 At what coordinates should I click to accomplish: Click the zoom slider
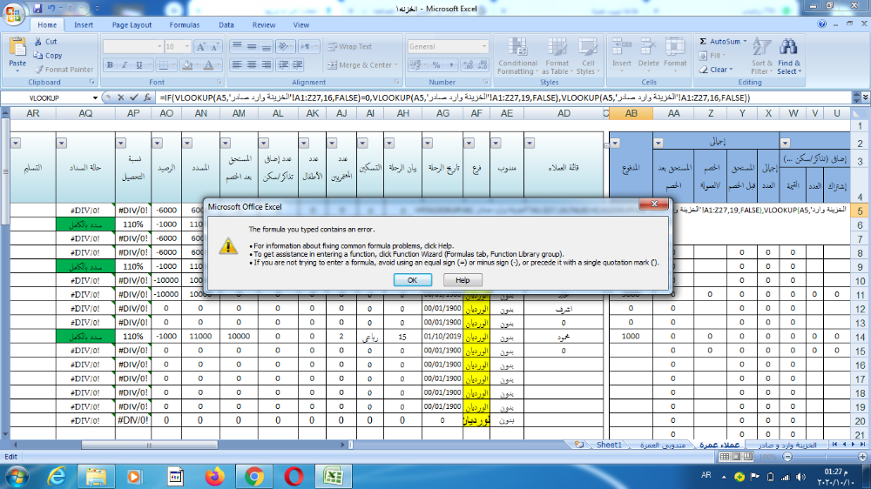click(825, 457)
